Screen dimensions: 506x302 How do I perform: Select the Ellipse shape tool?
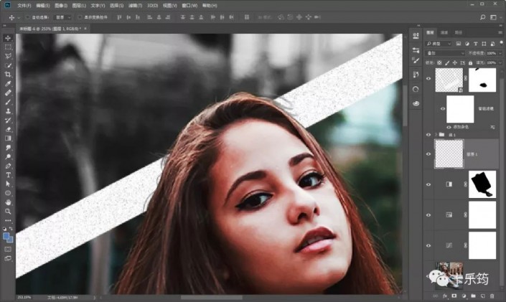[x=8, y=193]
